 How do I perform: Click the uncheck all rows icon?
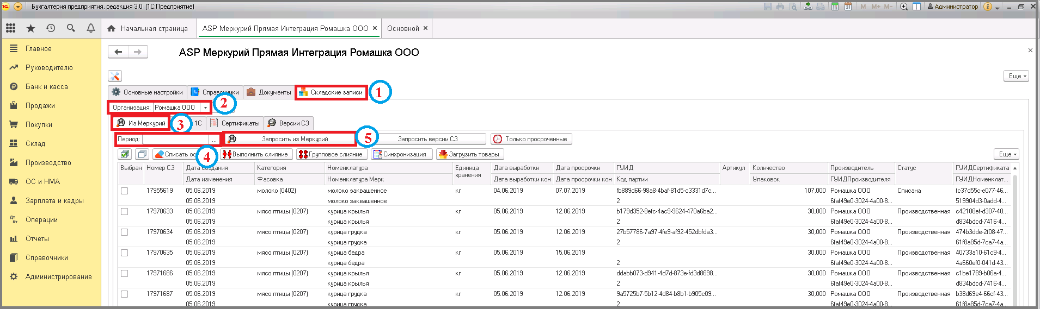click(x=142, y=154)
